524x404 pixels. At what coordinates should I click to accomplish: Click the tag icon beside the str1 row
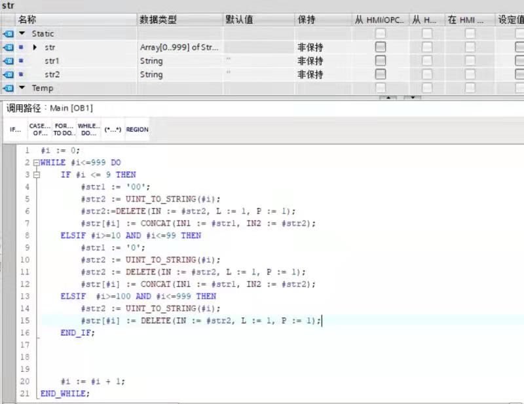[x=9, y=61]
